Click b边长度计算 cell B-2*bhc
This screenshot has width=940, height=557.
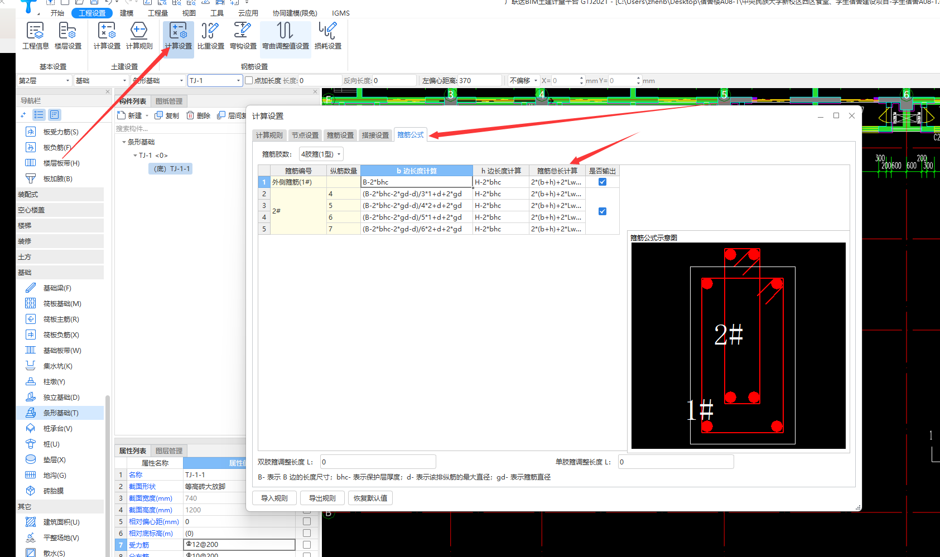tap(417, 182)
